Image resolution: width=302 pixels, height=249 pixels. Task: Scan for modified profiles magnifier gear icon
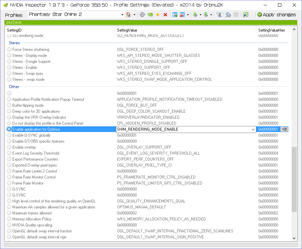pos(228,15)
